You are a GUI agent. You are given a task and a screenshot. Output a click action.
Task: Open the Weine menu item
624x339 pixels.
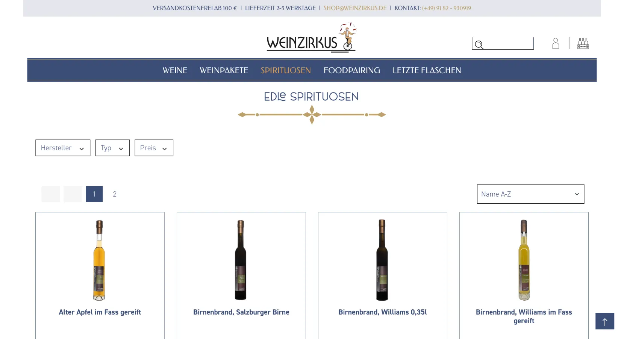pos(175,70)
